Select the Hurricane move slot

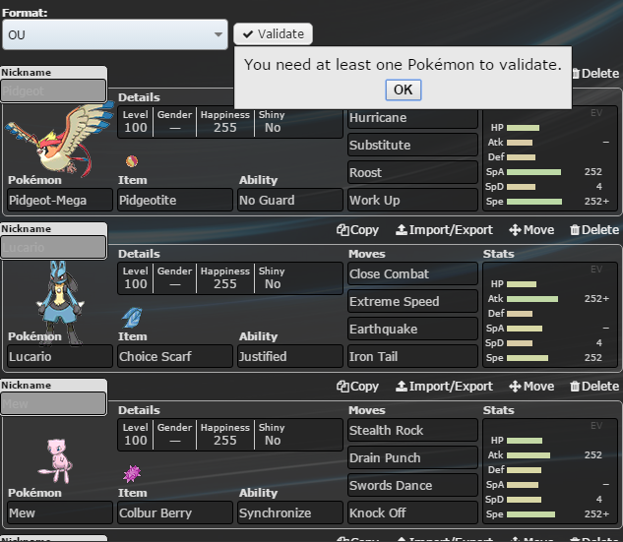tap(412, 118)
